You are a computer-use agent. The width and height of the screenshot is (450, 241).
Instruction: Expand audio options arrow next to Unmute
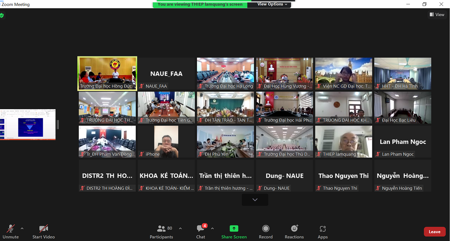click(22, 228)
